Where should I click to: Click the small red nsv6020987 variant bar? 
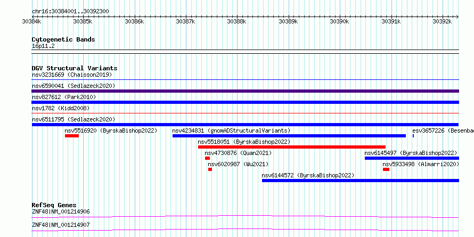pyautogui.click(x=210, y=169)
